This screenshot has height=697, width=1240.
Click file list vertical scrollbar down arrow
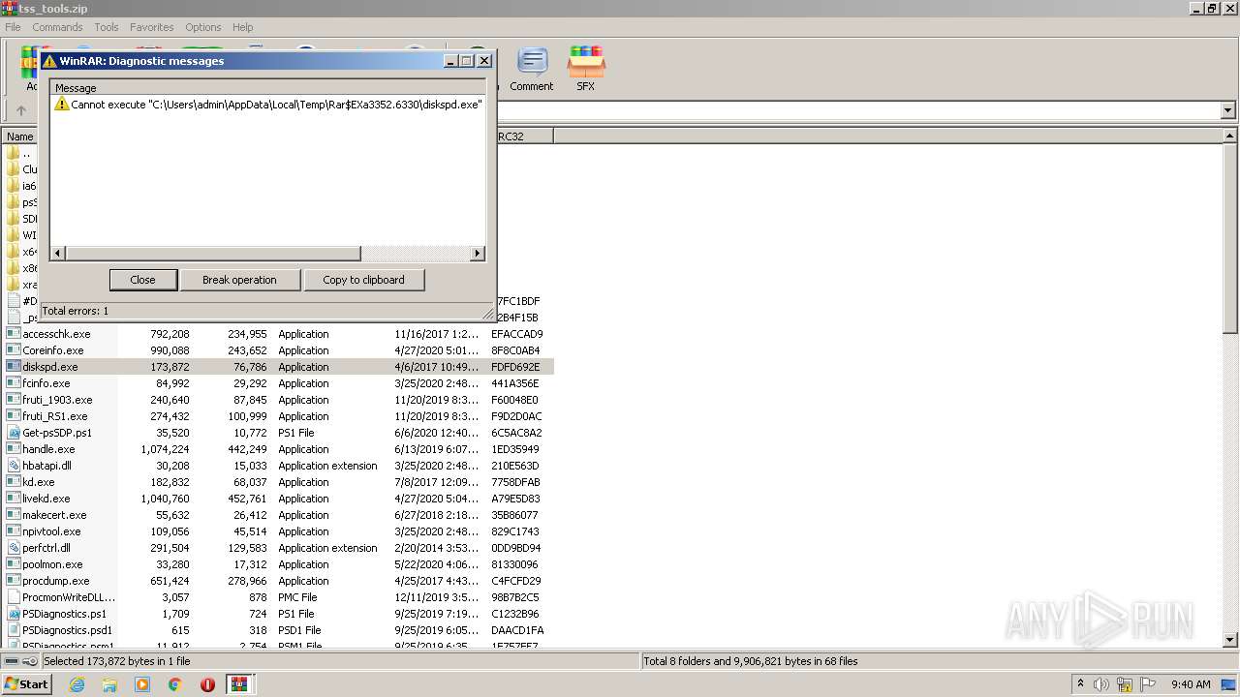[x=1230, y=640]
